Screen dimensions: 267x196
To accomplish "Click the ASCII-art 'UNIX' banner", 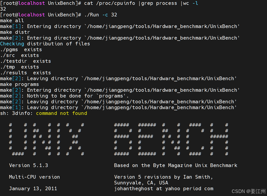I will [x=47, y=139].
